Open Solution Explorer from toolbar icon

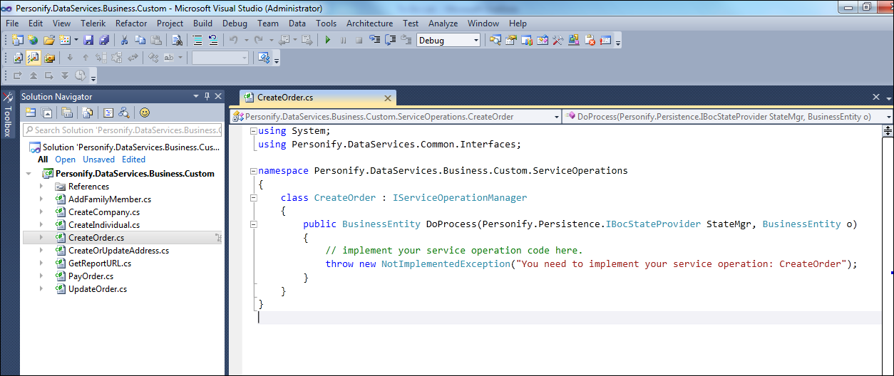(495, 40)
